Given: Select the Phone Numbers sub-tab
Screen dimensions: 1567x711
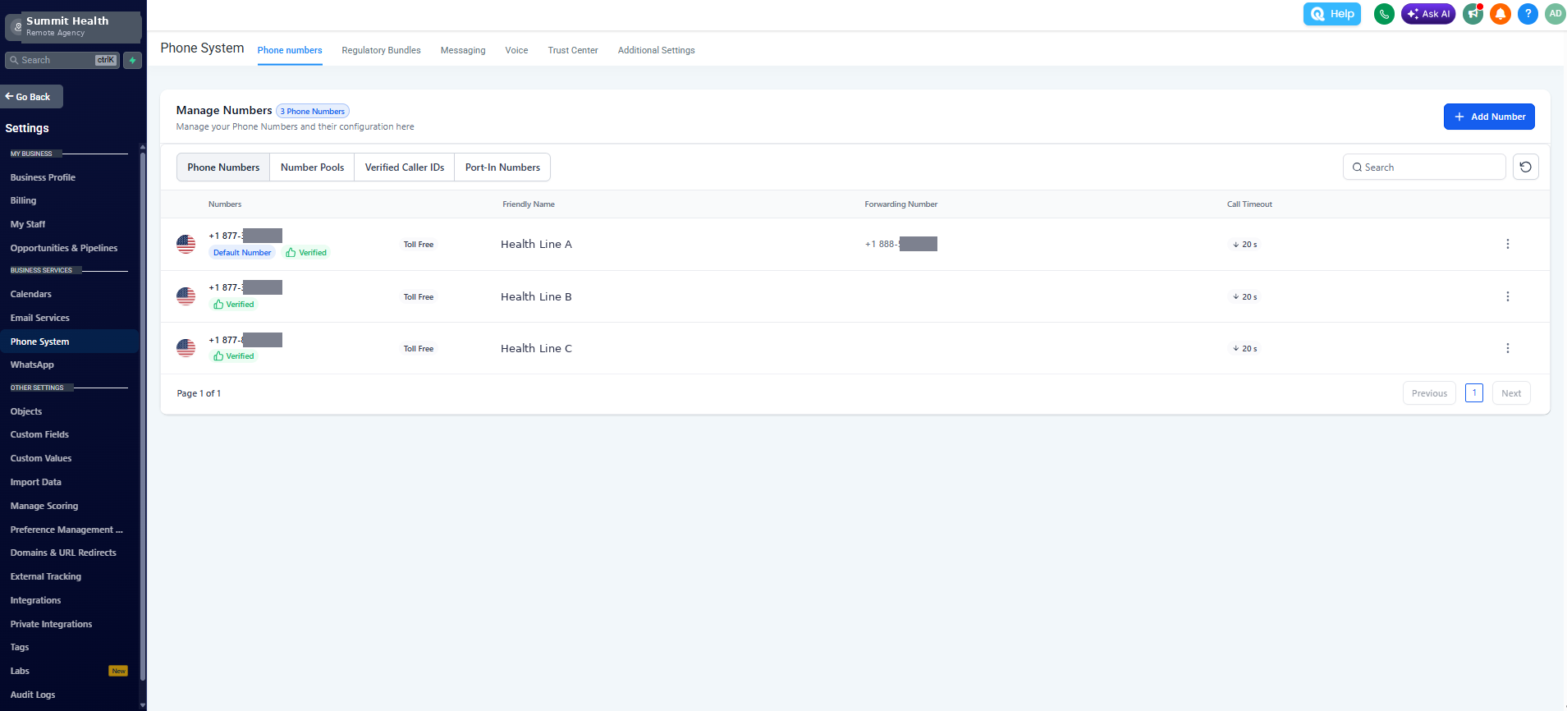Looking at the screenshot, I should coord(223,167).
